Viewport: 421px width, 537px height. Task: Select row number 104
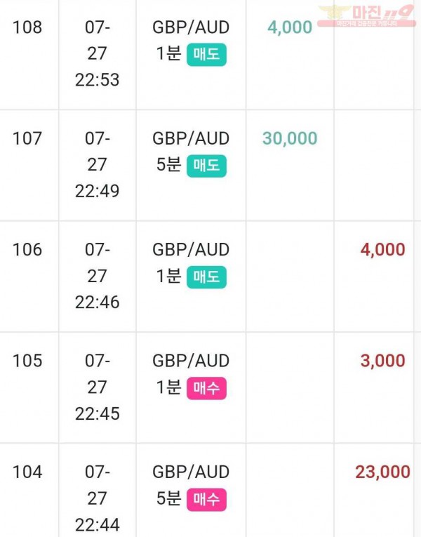pyautogui.click(x=27, y=472)
